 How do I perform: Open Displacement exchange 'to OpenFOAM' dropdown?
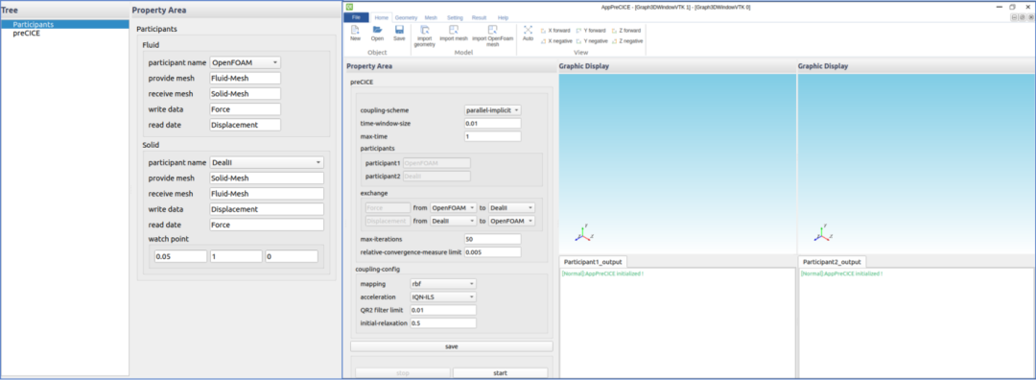[x=511, y=221]
